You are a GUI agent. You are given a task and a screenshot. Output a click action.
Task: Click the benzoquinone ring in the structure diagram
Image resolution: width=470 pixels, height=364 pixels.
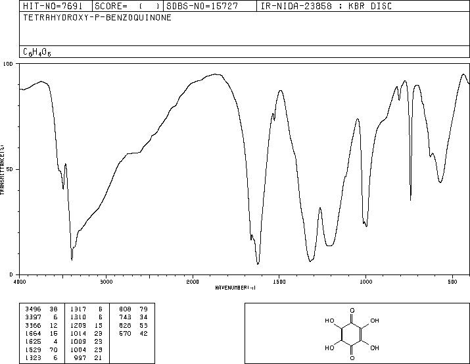coord(352,334)
